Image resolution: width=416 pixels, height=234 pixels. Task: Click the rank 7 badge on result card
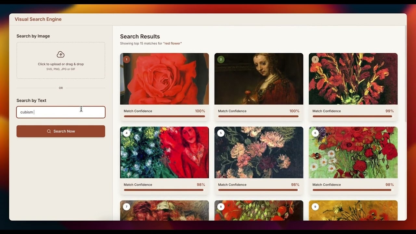pos(126,207)
